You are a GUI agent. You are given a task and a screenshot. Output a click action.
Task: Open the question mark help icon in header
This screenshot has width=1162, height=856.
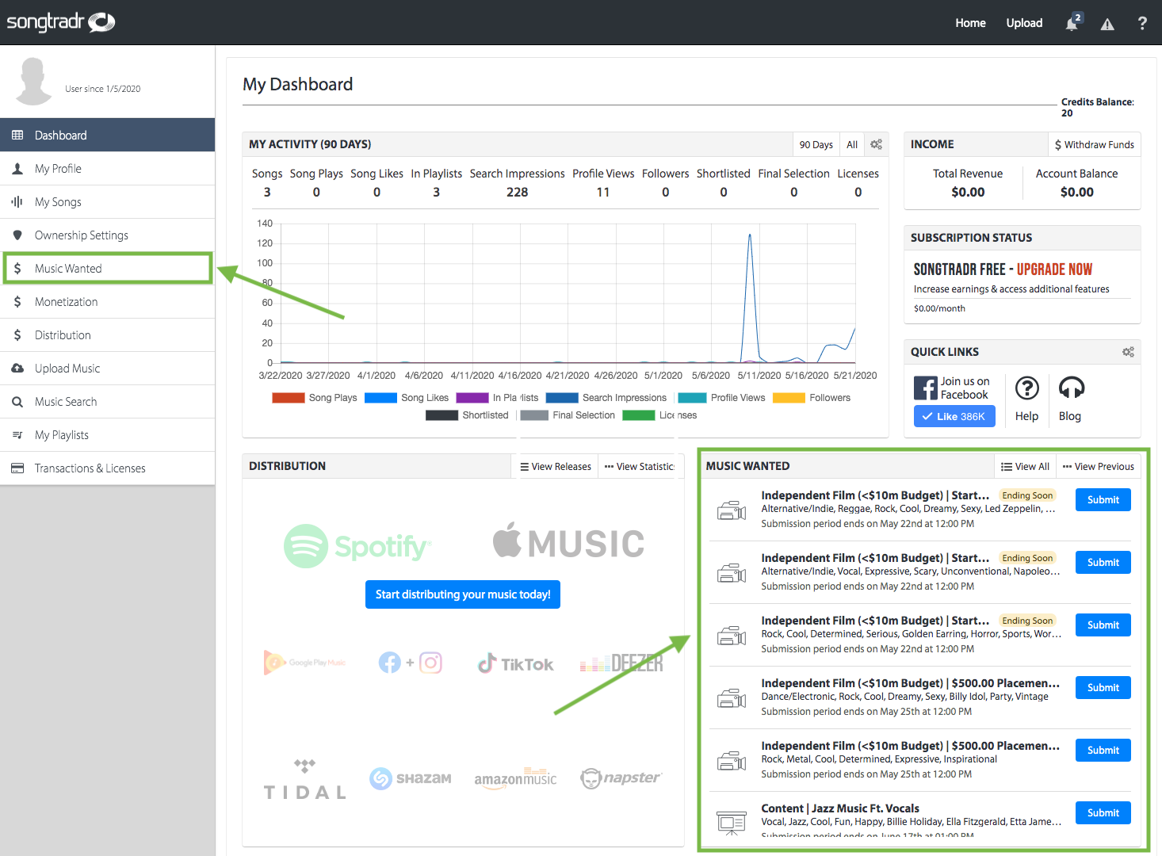tap(1142, 23)
